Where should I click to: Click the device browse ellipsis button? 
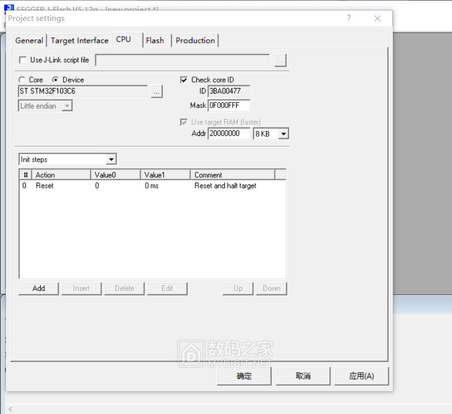157,92
